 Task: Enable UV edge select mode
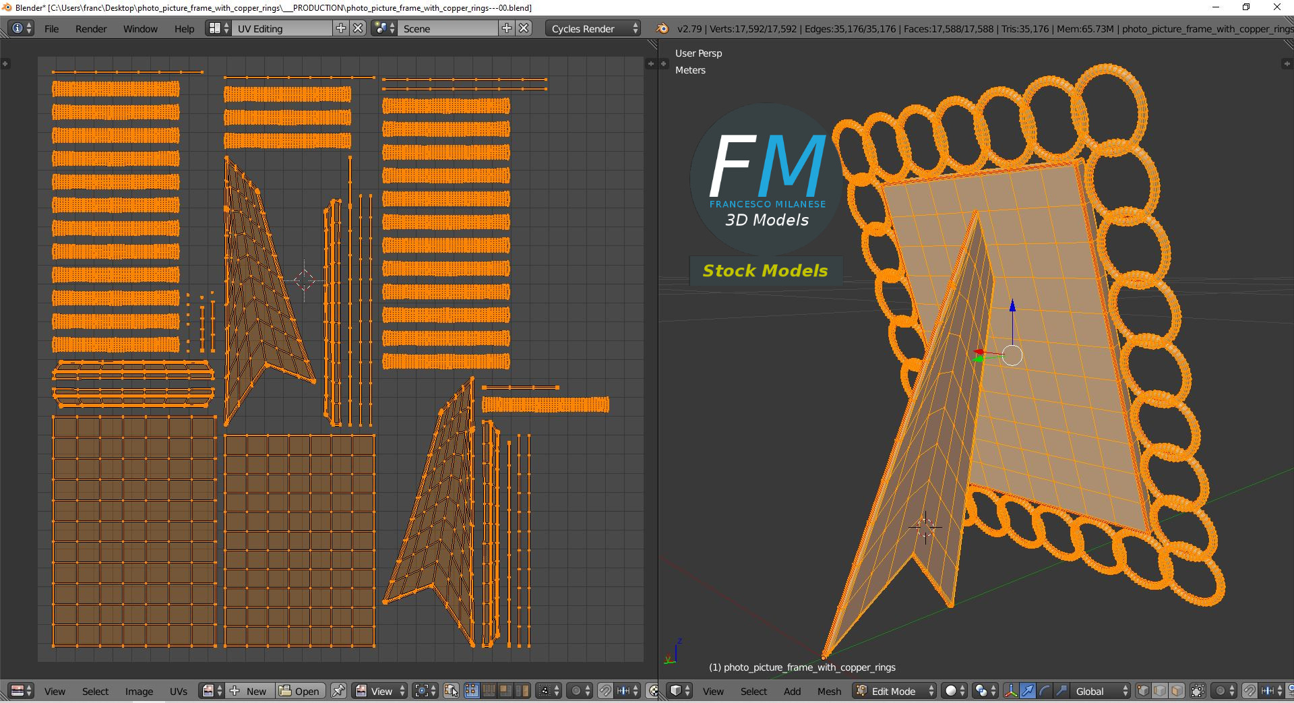[x=489, y=691]
